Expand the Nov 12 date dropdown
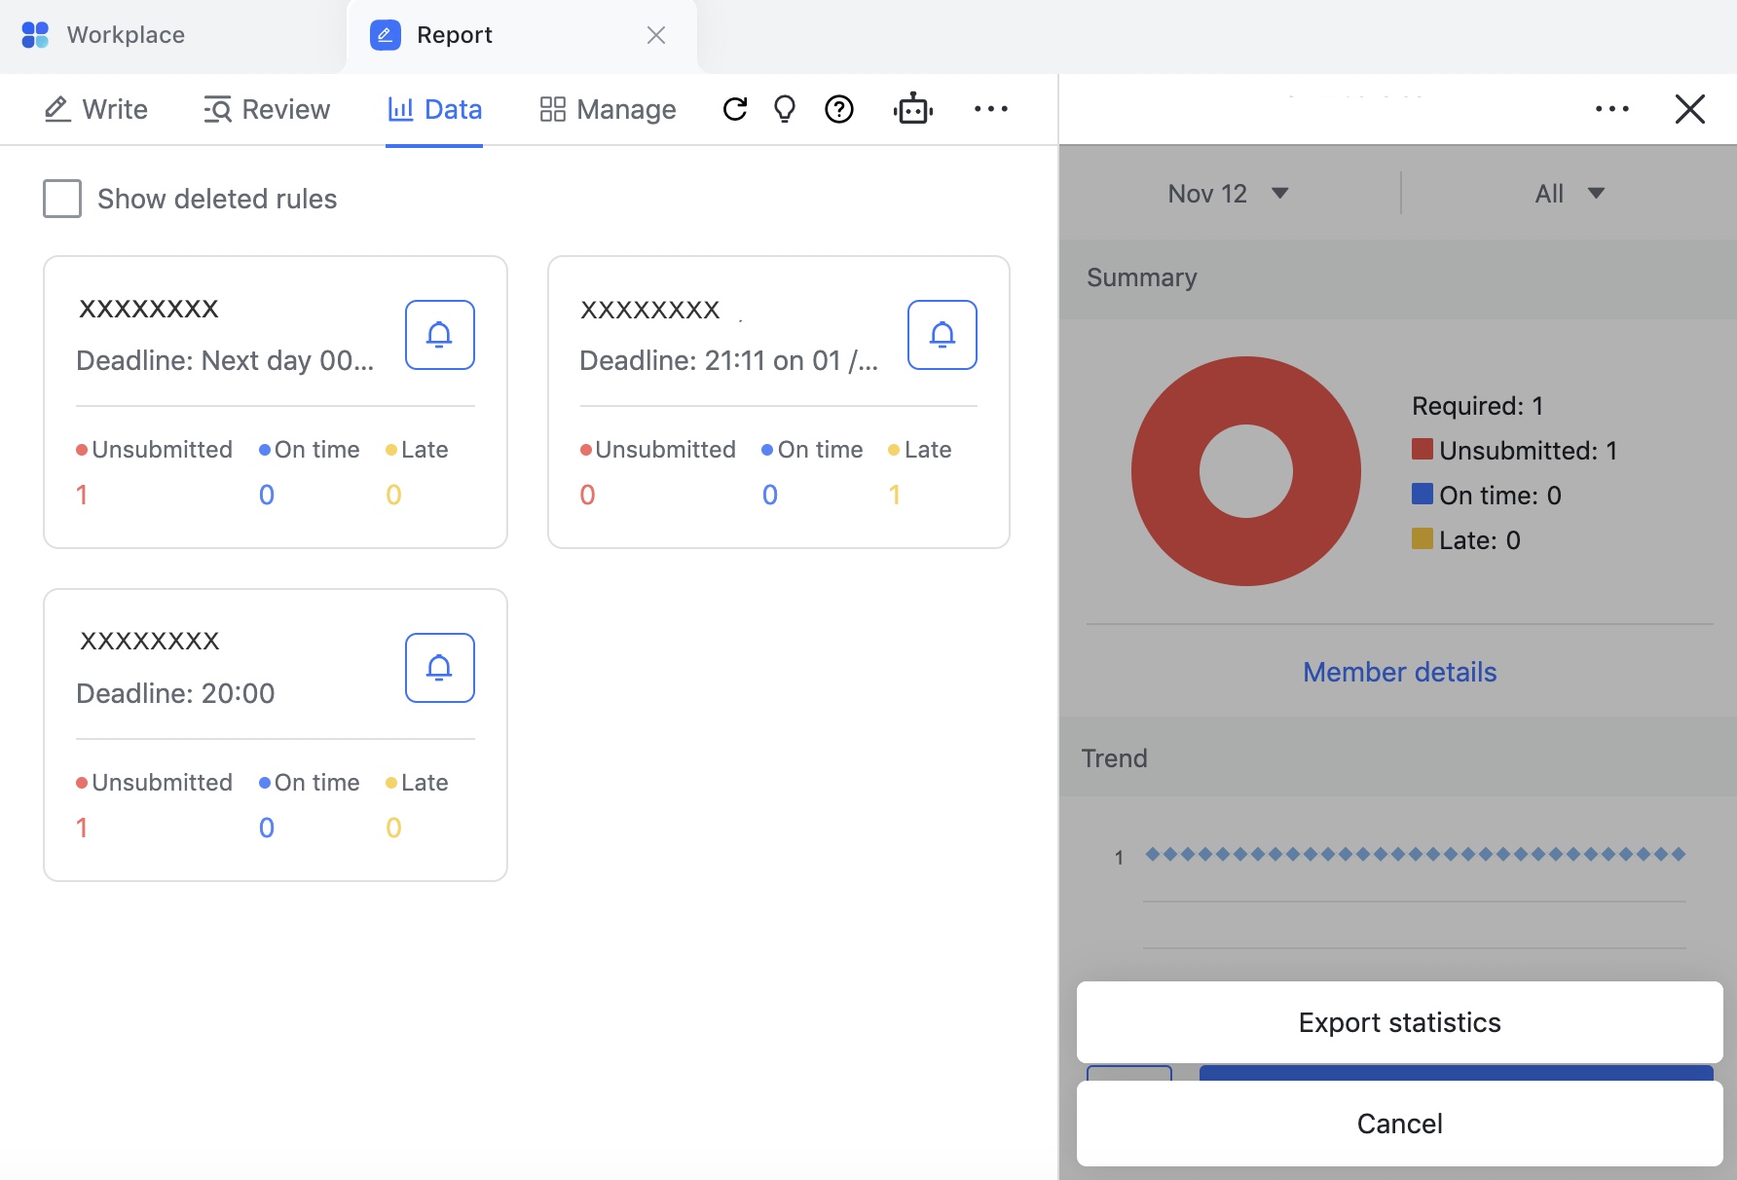 [x=1228, y=194]
